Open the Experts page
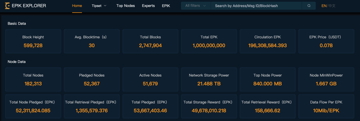 pos(148,6)
